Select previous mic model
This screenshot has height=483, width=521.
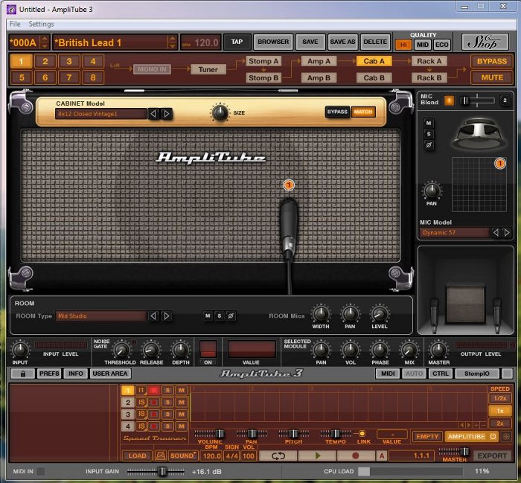496,232
